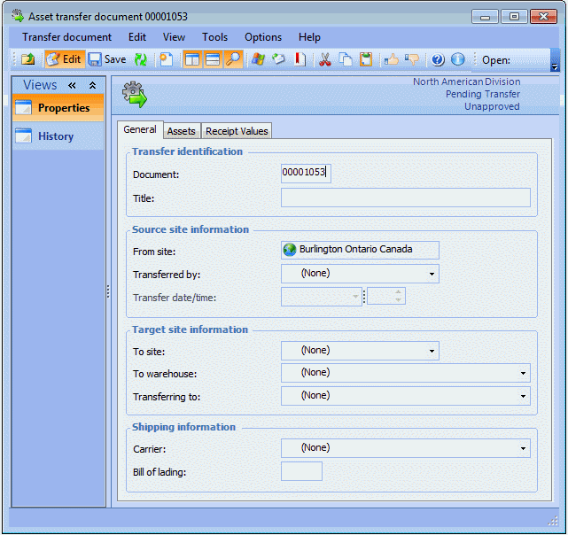The image size is (568, 535).
Task: Select History in the Views panel
Action: [56, 136]
